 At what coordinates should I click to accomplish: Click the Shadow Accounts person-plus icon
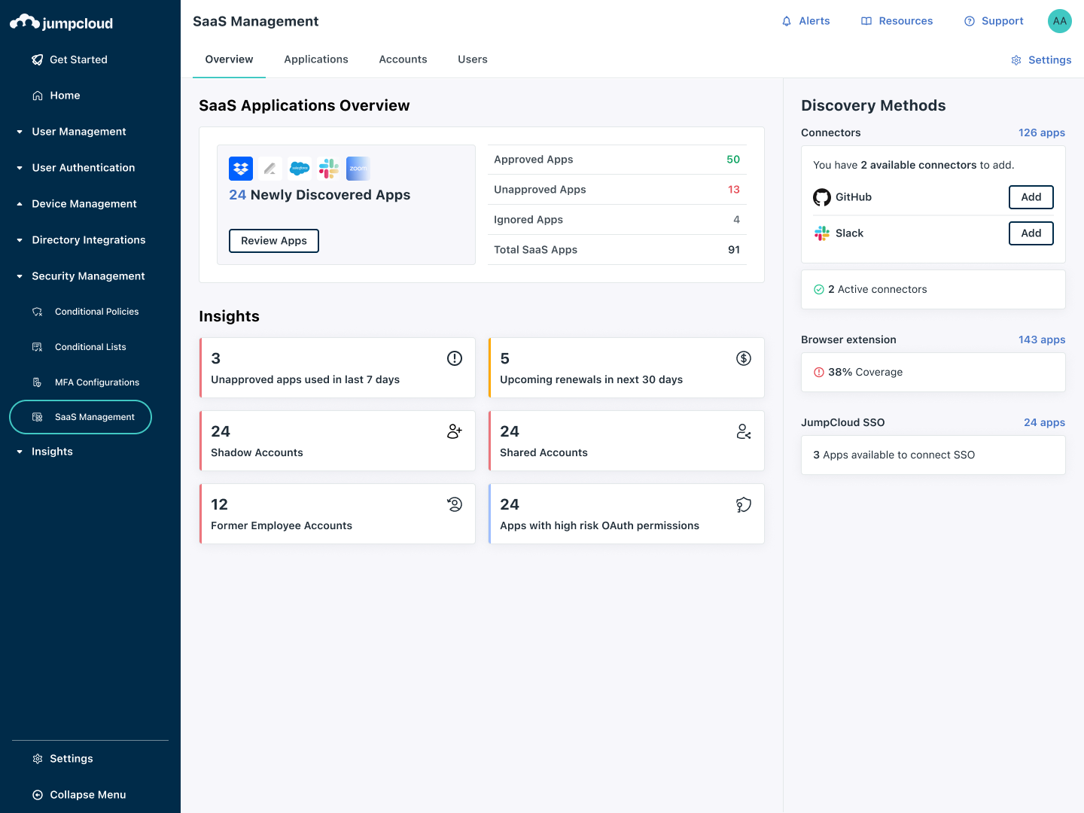[454, 431]
